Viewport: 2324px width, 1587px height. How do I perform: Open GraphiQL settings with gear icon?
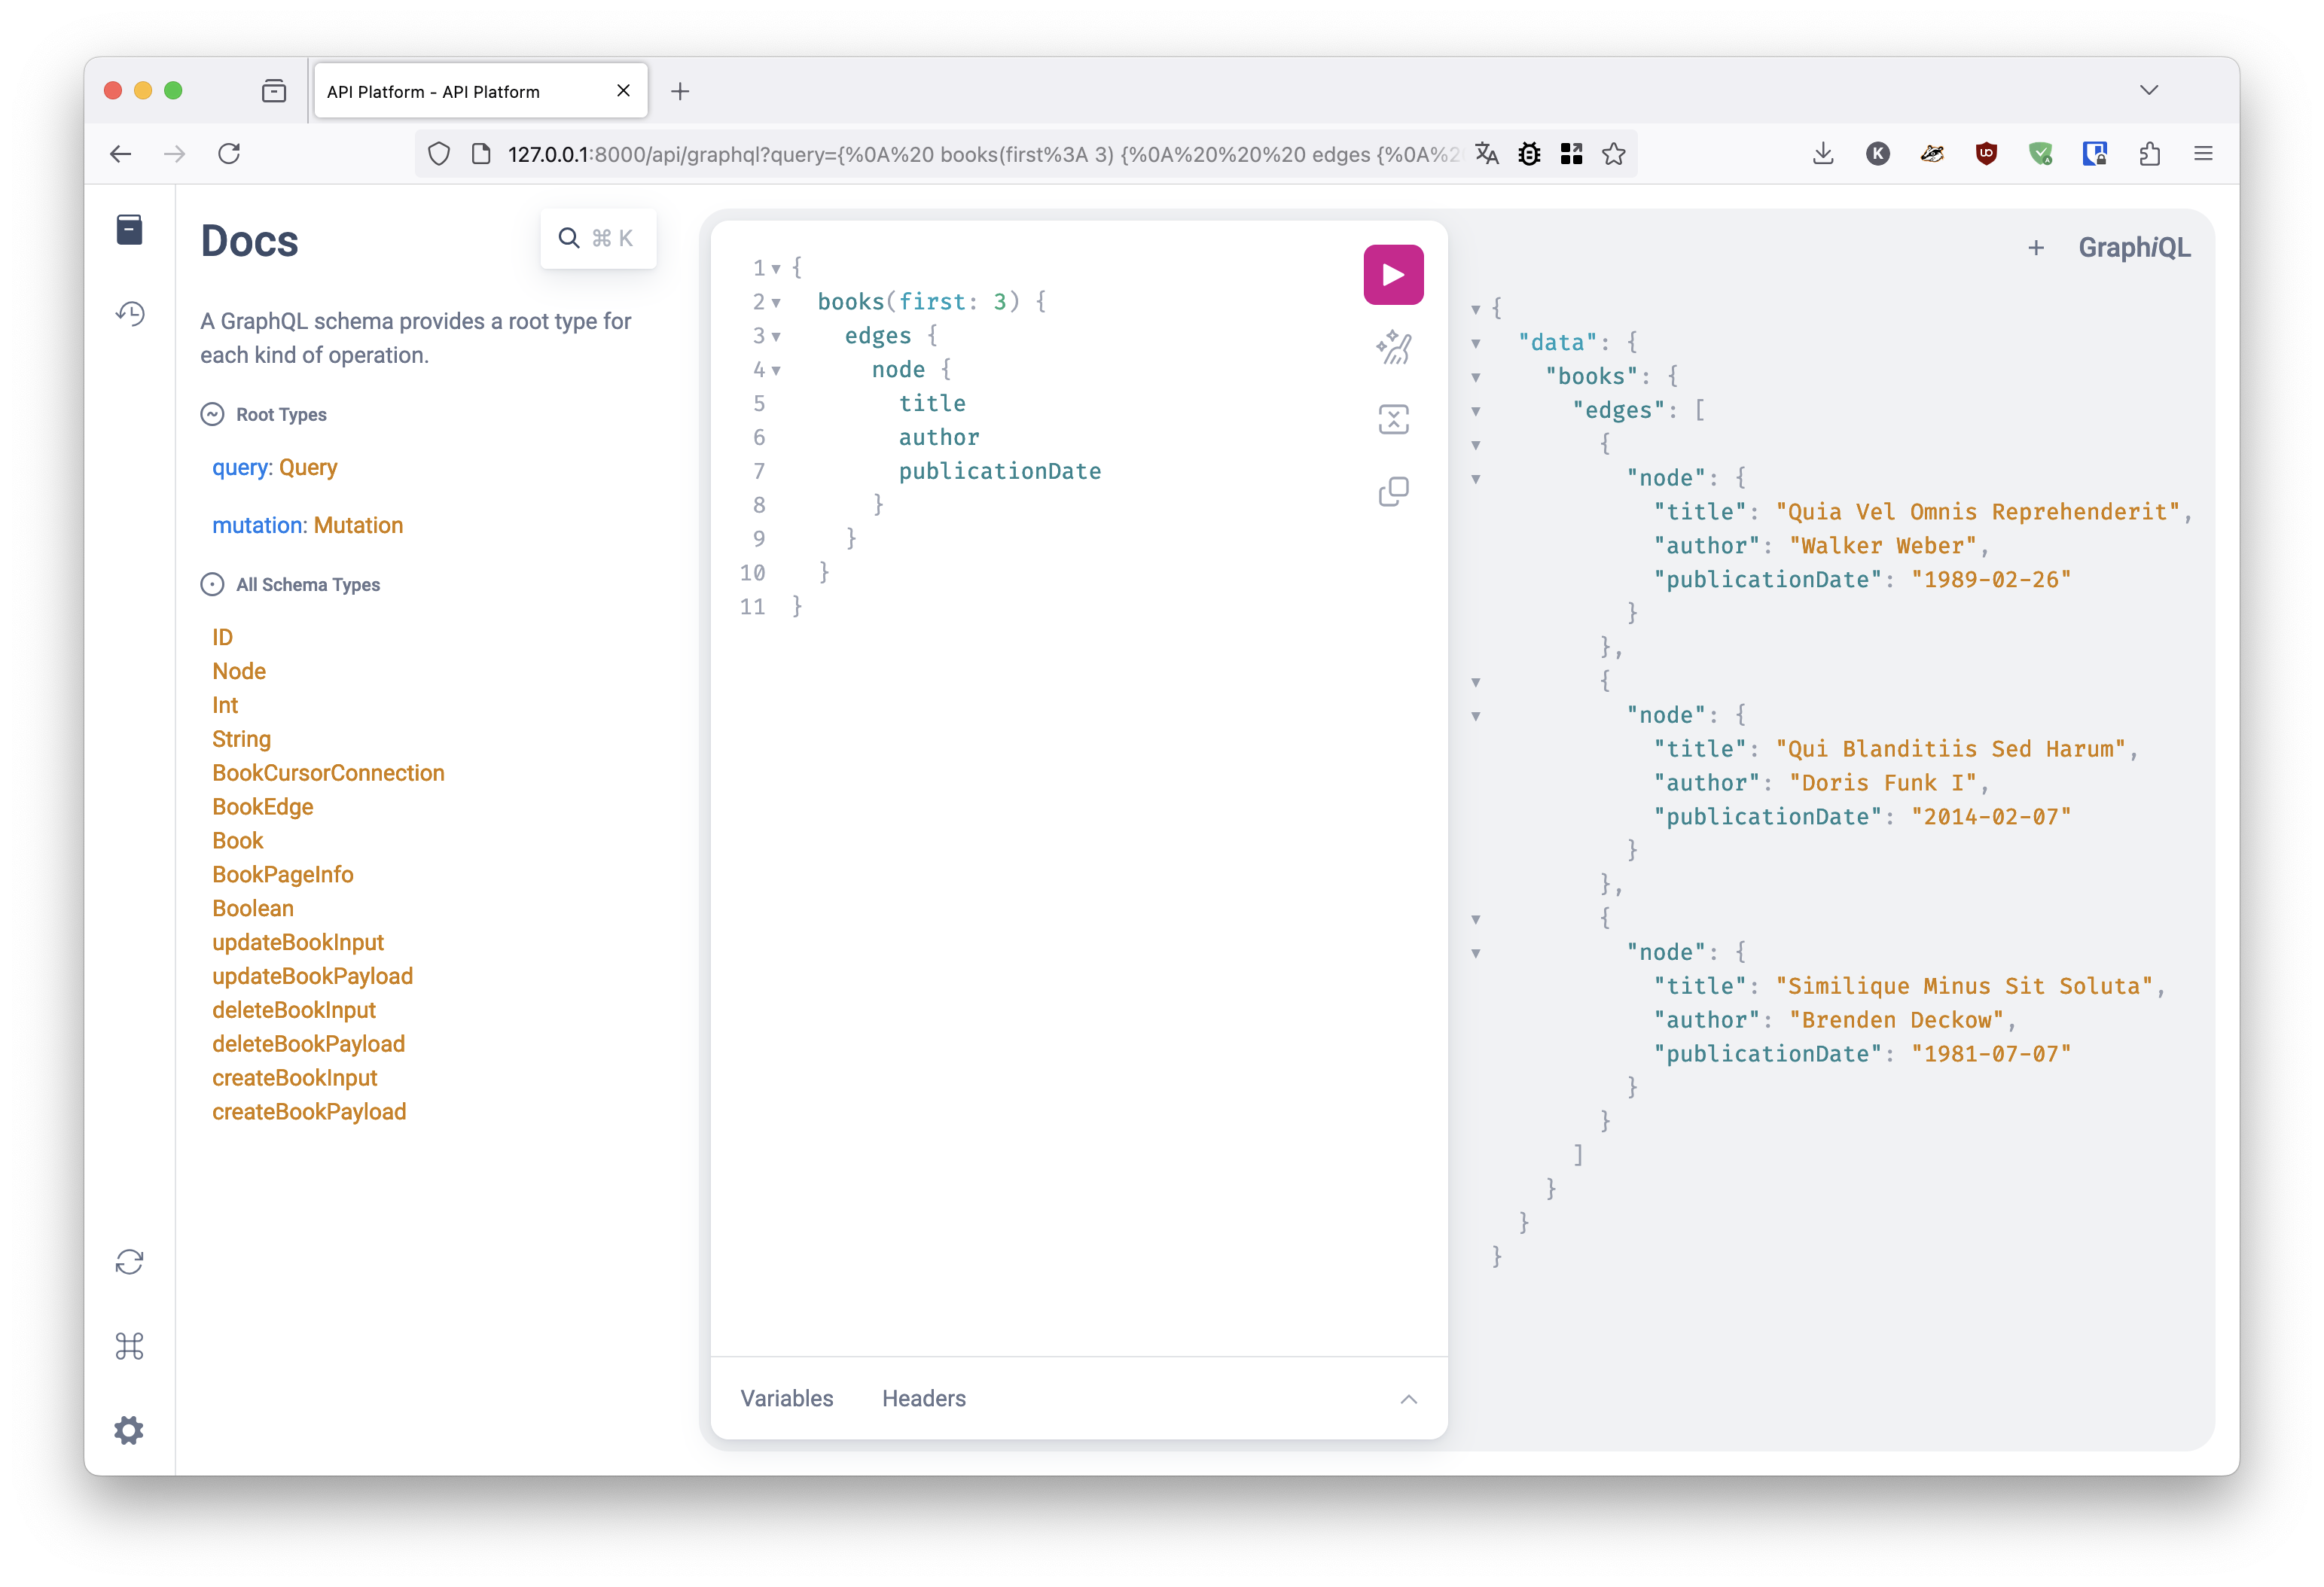pyautogui.click(x=129, y=1430)
